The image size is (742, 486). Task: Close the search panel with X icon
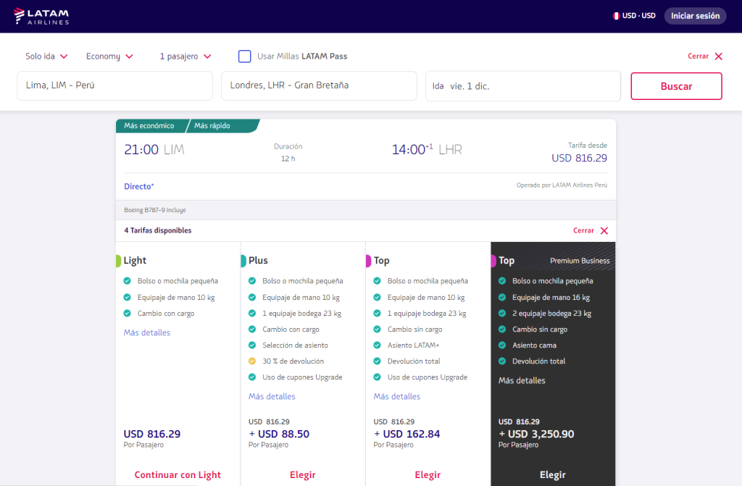[x=718, y=56]
